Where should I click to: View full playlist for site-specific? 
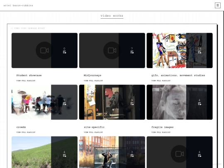93,132
